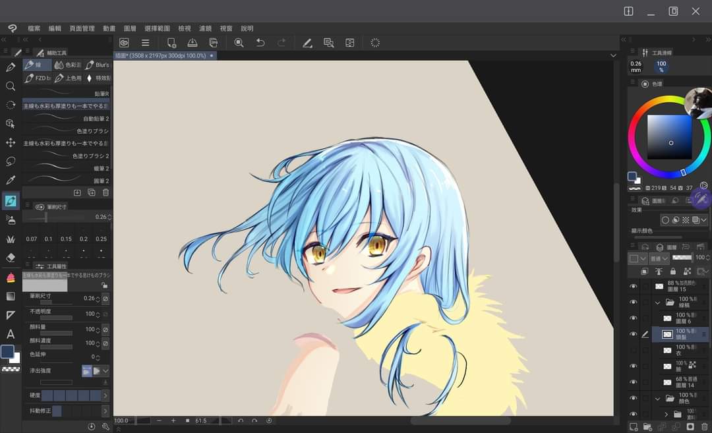712x433 pixels.
Task: Select the Blur's sub tool group
Action: (97, 65)
